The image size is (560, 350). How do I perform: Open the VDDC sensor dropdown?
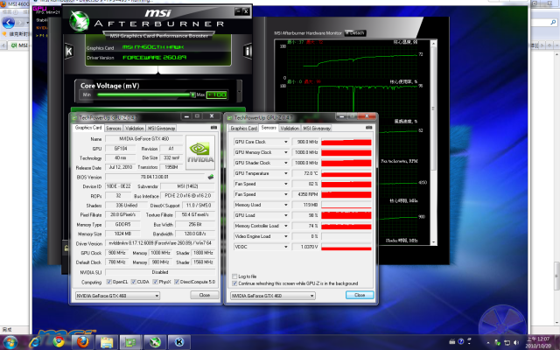[x=286, y=247]
